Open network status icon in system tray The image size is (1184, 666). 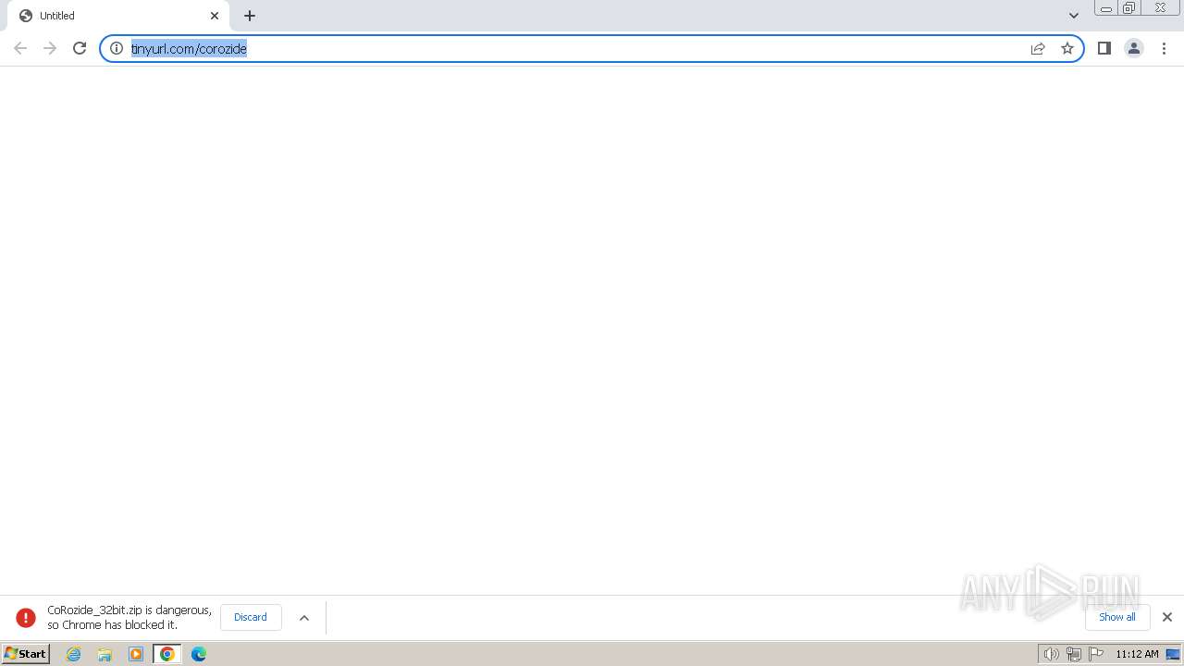(1074, 654)
